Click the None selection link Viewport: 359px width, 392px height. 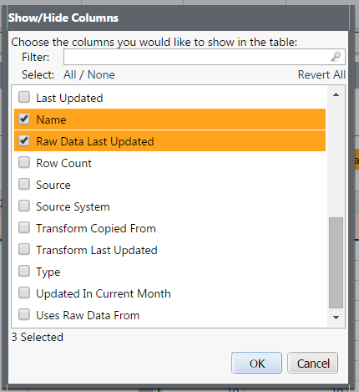click(101, 74)
